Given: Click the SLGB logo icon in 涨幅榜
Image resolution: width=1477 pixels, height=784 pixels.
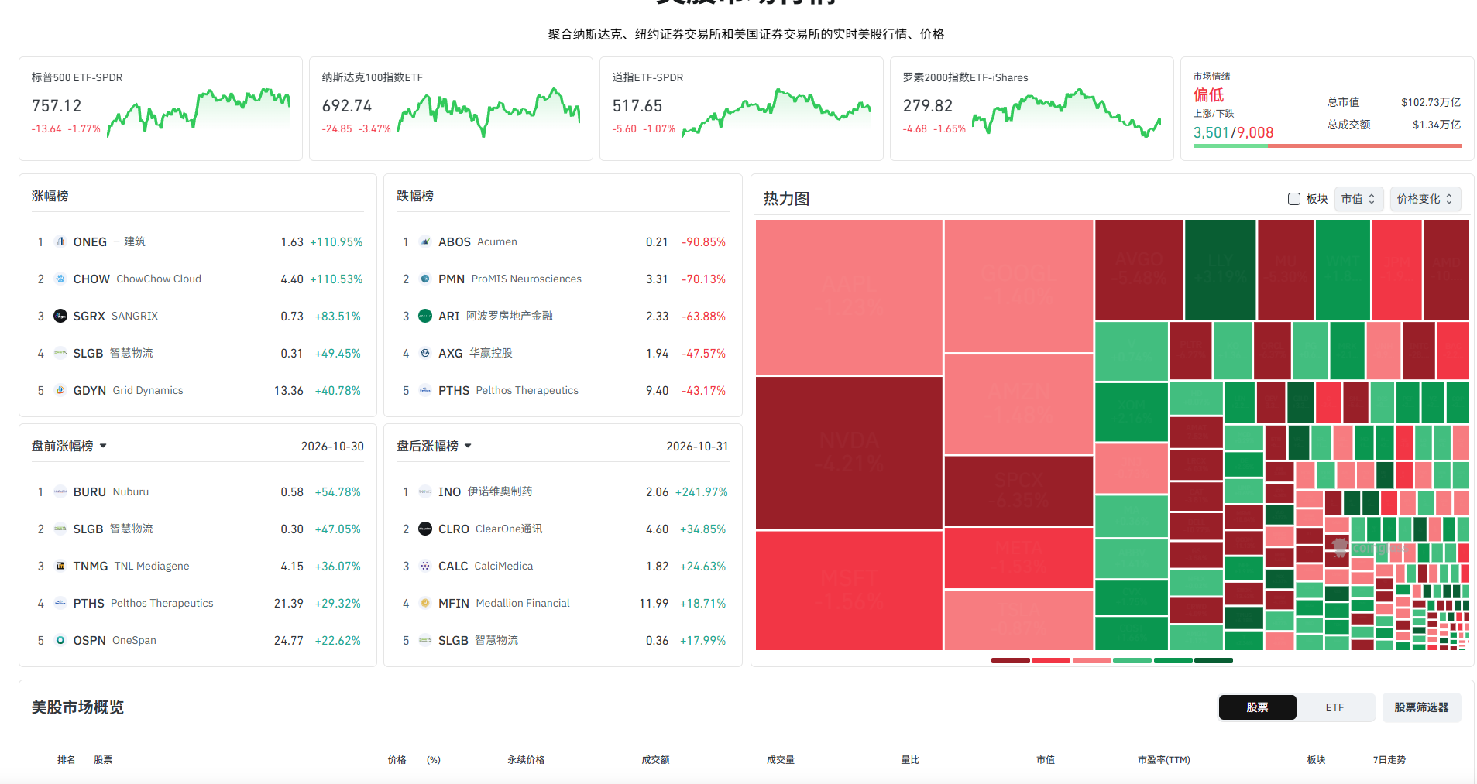Looking at the screenshot, I should tap(60, 353).
